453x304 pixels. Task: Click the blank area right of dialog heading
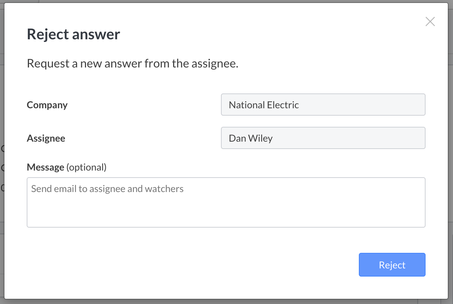tap(259, 34)
